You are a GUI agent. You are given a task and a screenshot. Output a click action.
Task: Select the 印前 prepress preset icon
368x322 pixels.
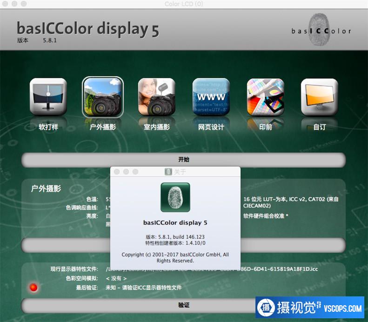point(265,97)
